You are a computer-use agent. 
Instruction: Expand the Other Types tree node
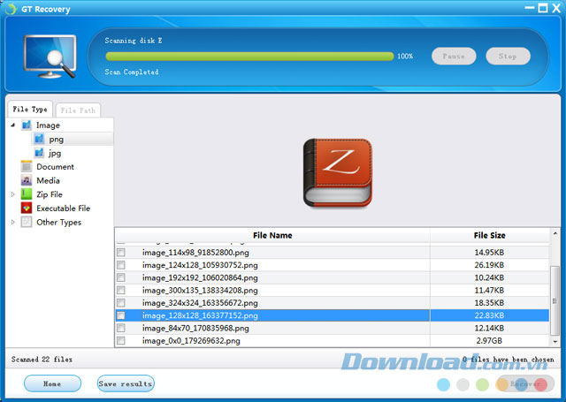point(13,223)
